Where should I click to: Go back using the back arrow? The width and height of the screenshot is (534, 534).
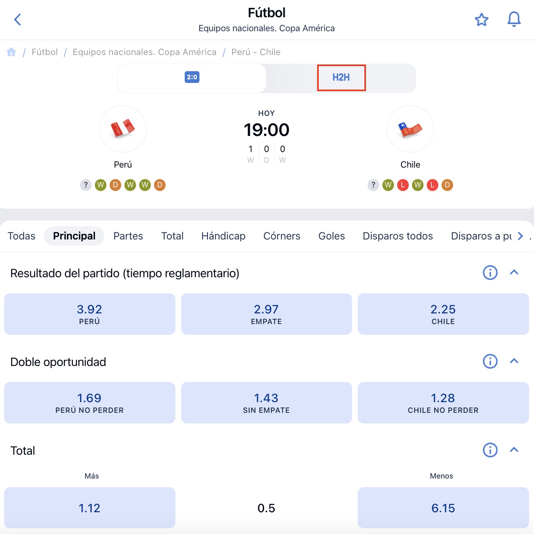(x=17, y=19)
